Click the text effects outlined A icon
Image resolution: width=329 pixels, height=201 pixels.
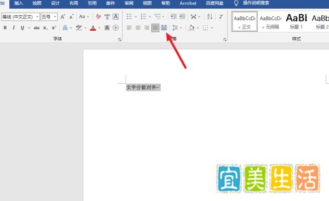point(65,28)
